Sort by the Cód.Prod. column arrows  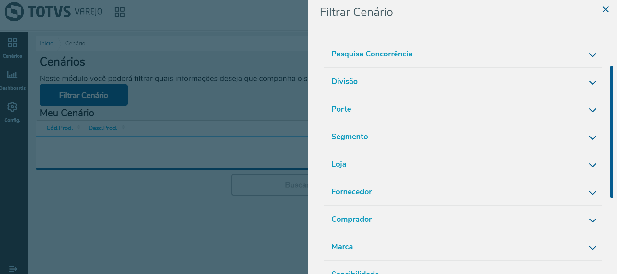point(79,128)
